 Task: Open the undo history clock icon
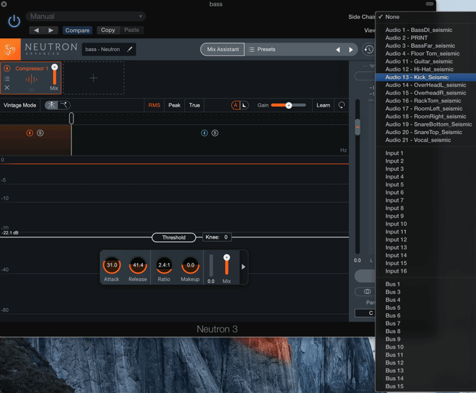[x=369, y=50]
